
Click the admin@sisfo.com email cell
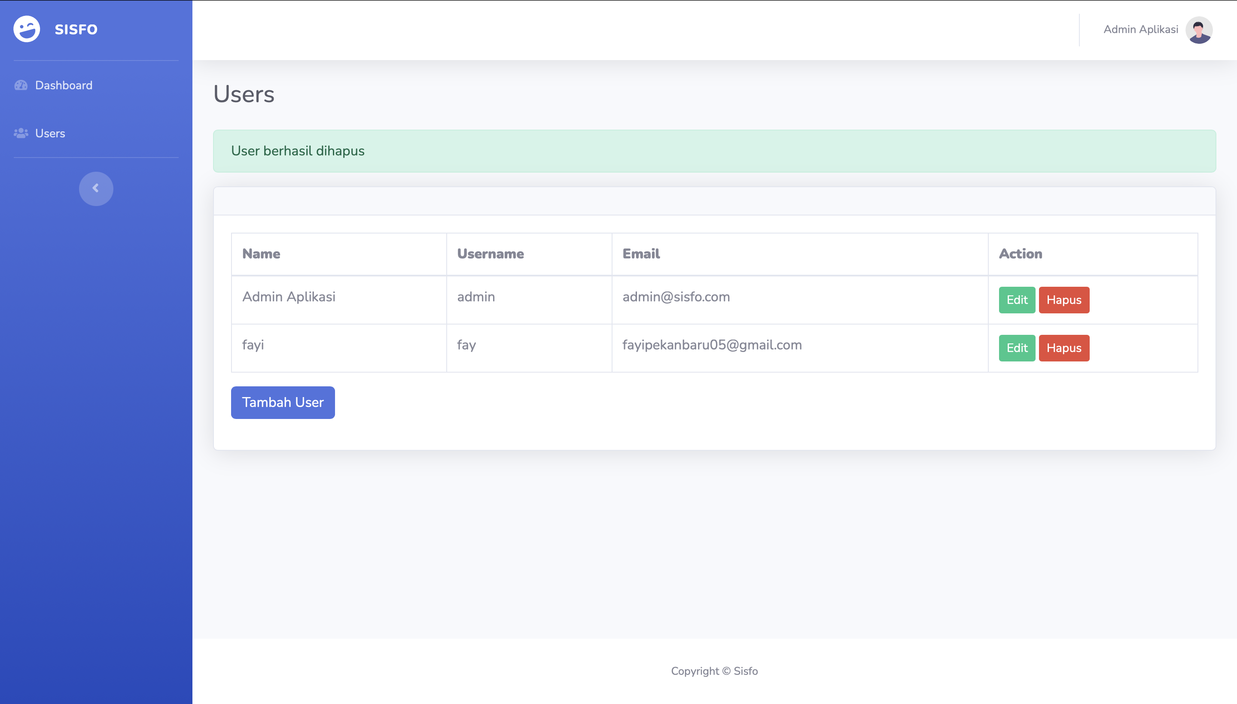676,297
